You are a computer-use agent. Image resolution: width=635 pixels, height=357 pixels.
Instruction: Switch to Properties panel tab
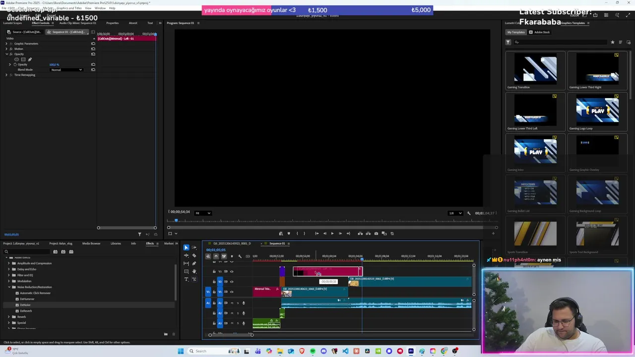[x=113, y=23]
